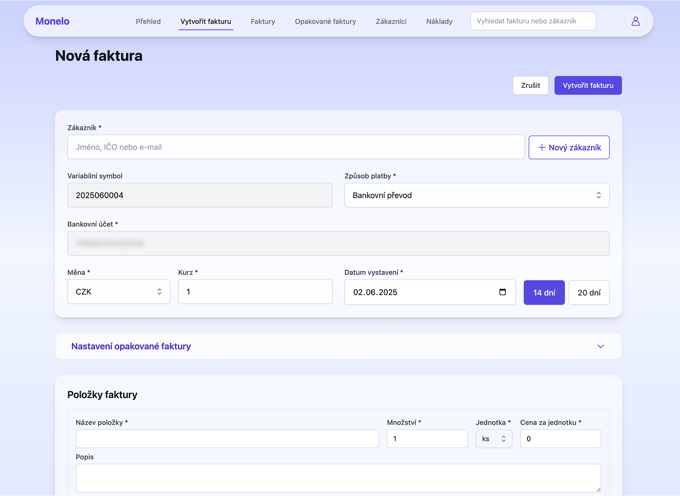Viewport: 680px width, 496px height.
Task: Click the Variabilní symbol field
Action: (200, 195)
